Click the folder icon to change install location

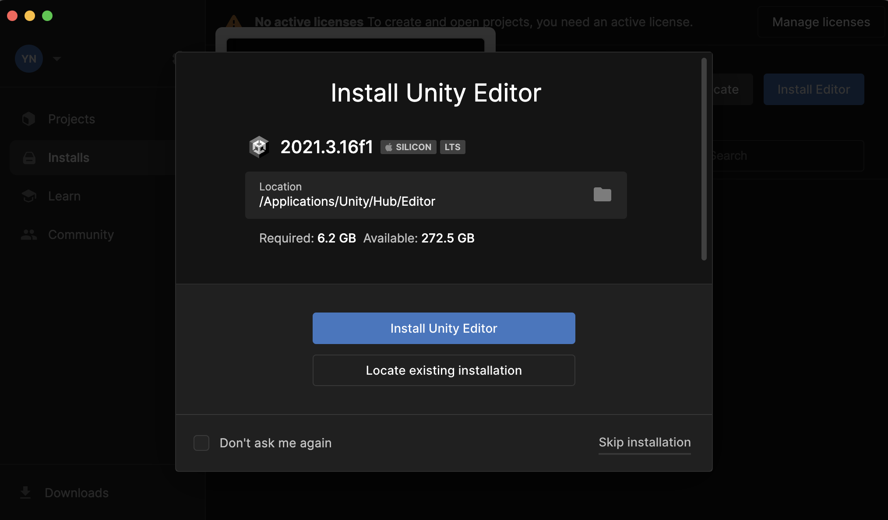(x=602, y=194)
